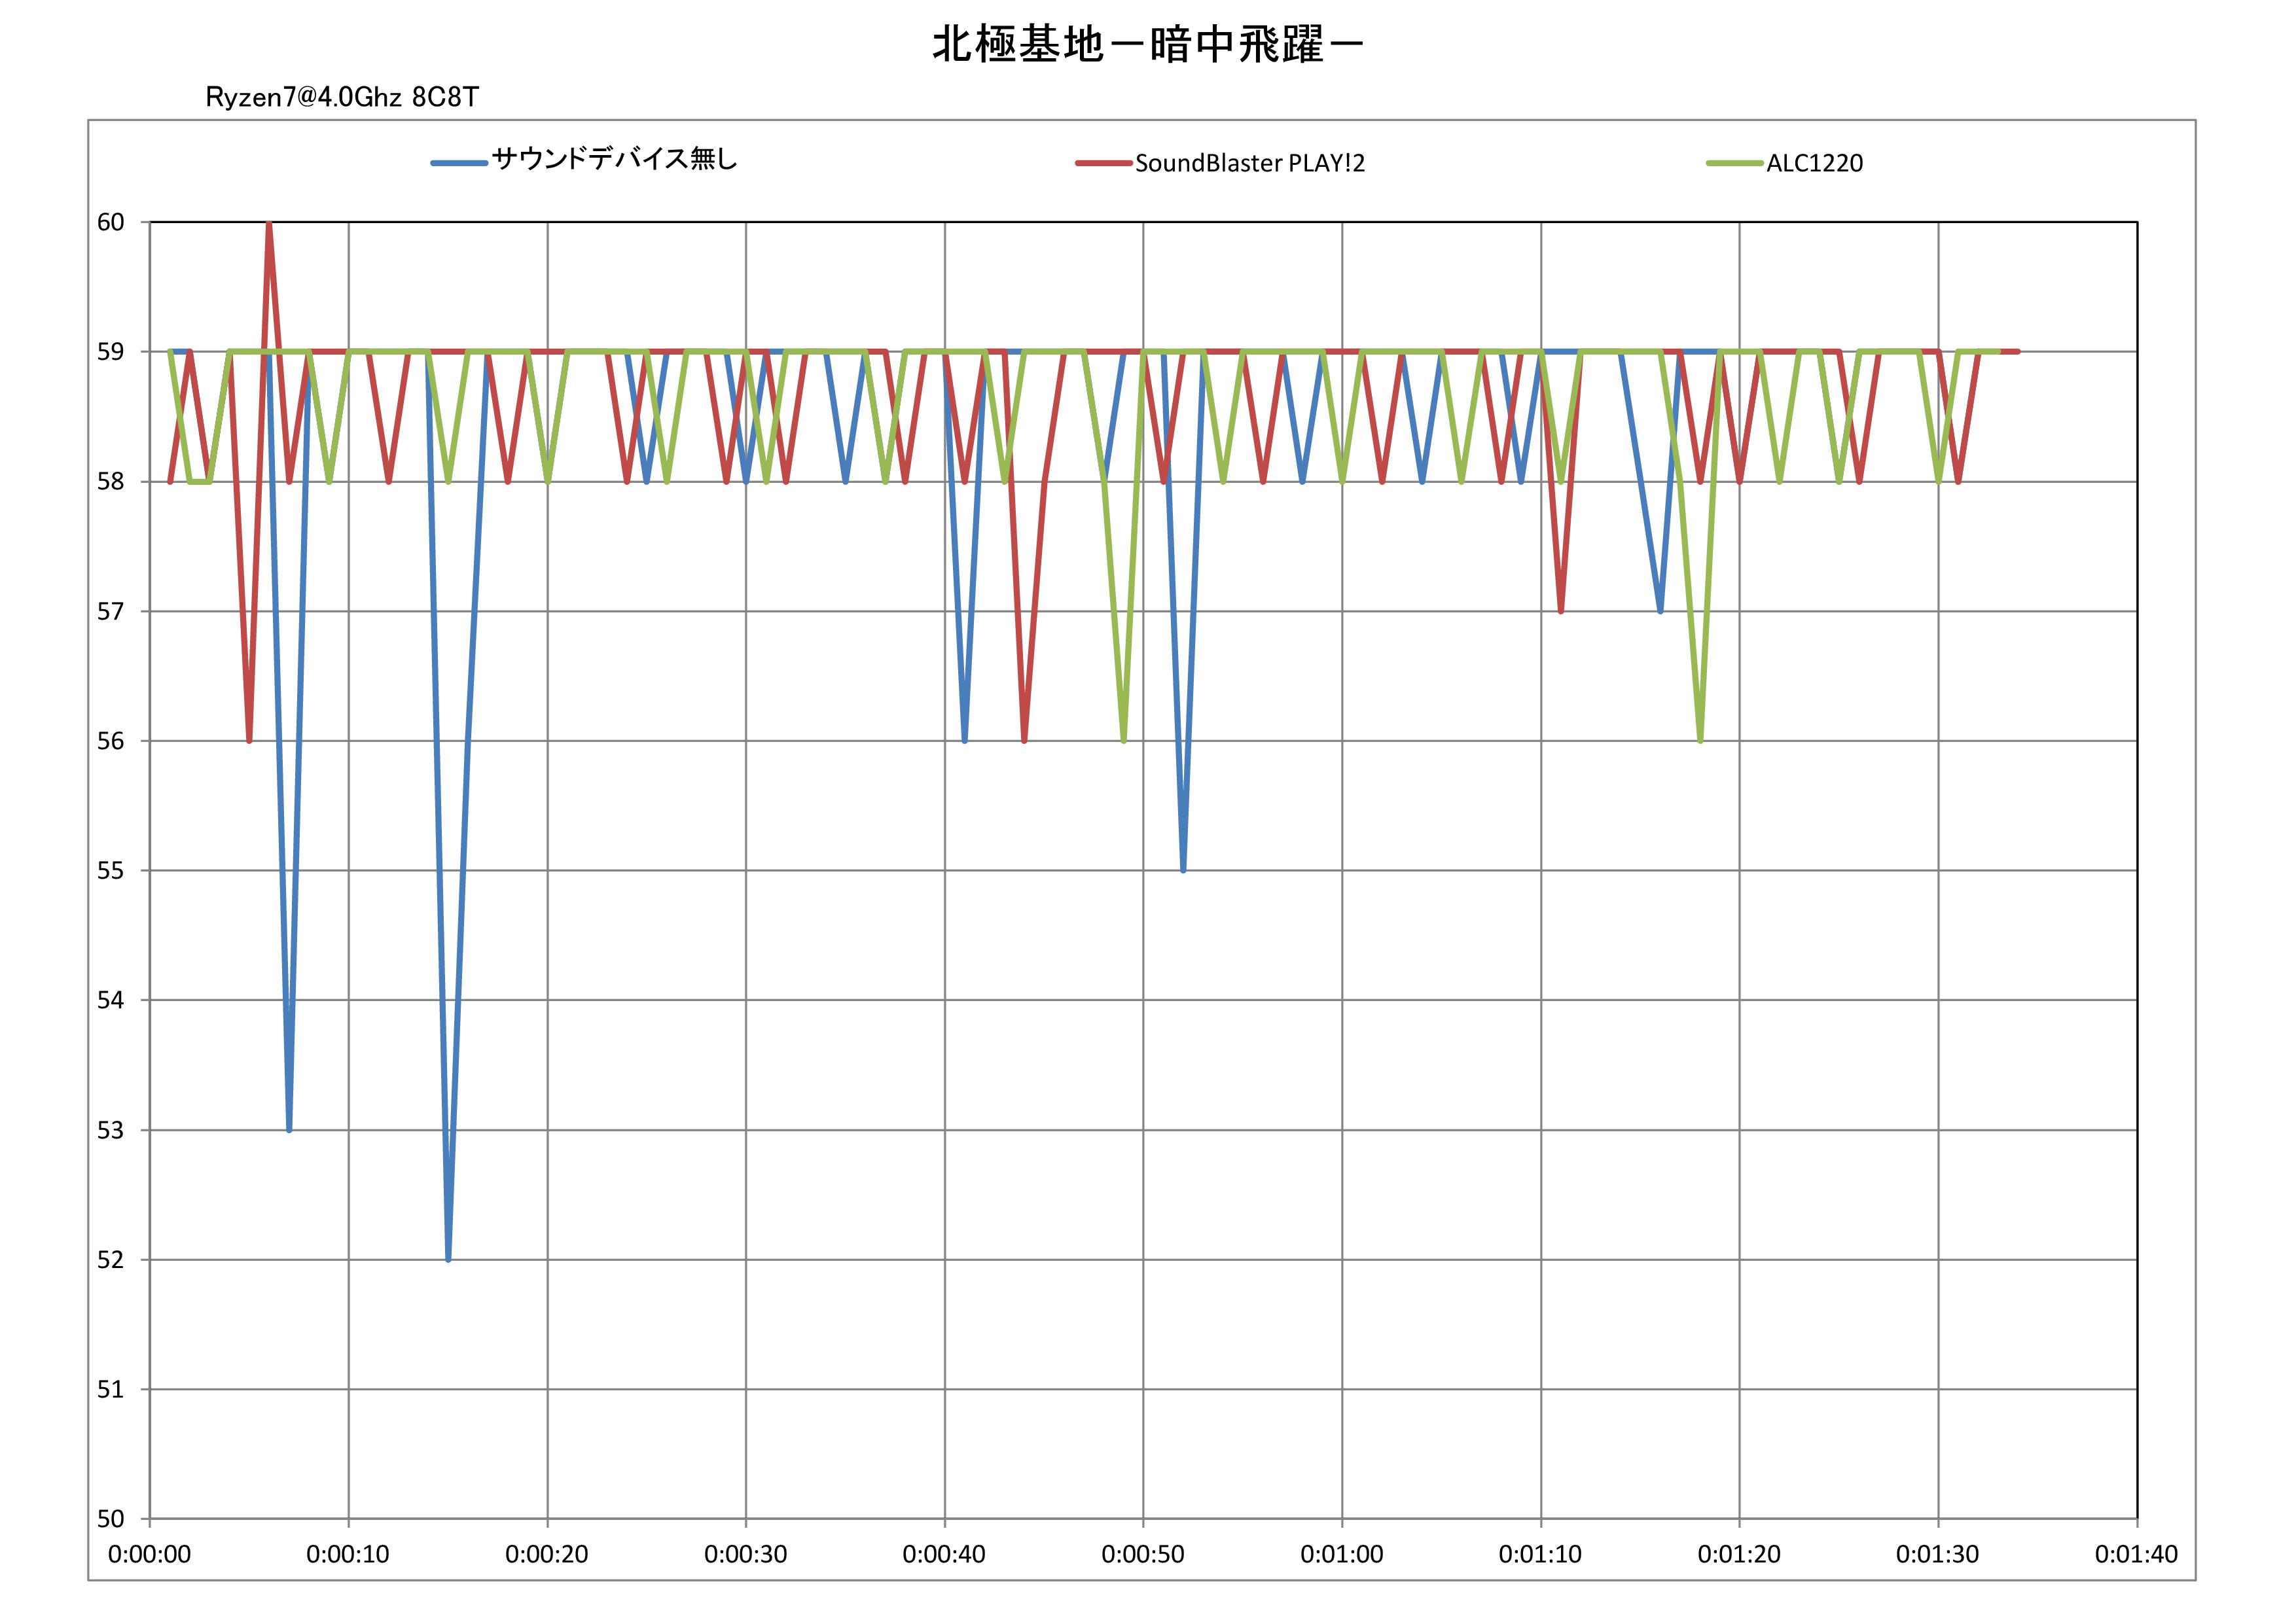Select the ALC1220 legend label
The image size is (2296, 1622).
coord(1814,163)
